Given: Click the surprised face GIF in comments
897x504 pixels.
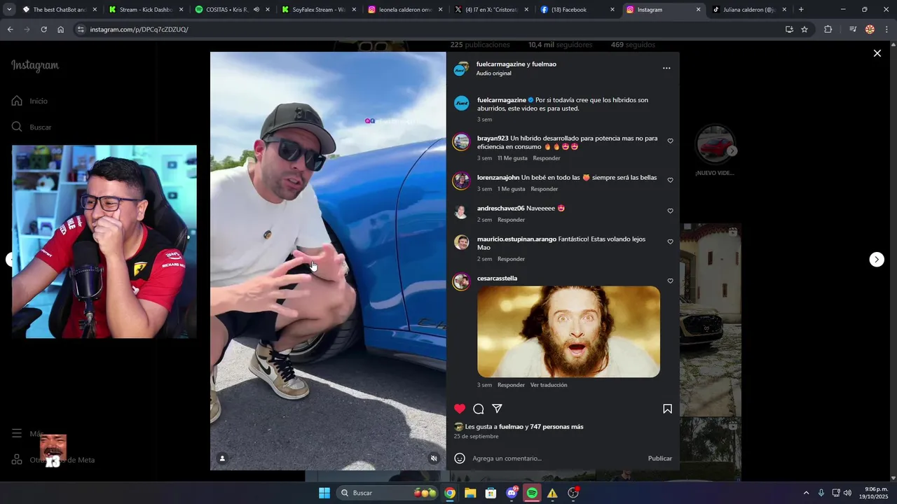Looking at the screenshot, I should (x=568, y=332).
